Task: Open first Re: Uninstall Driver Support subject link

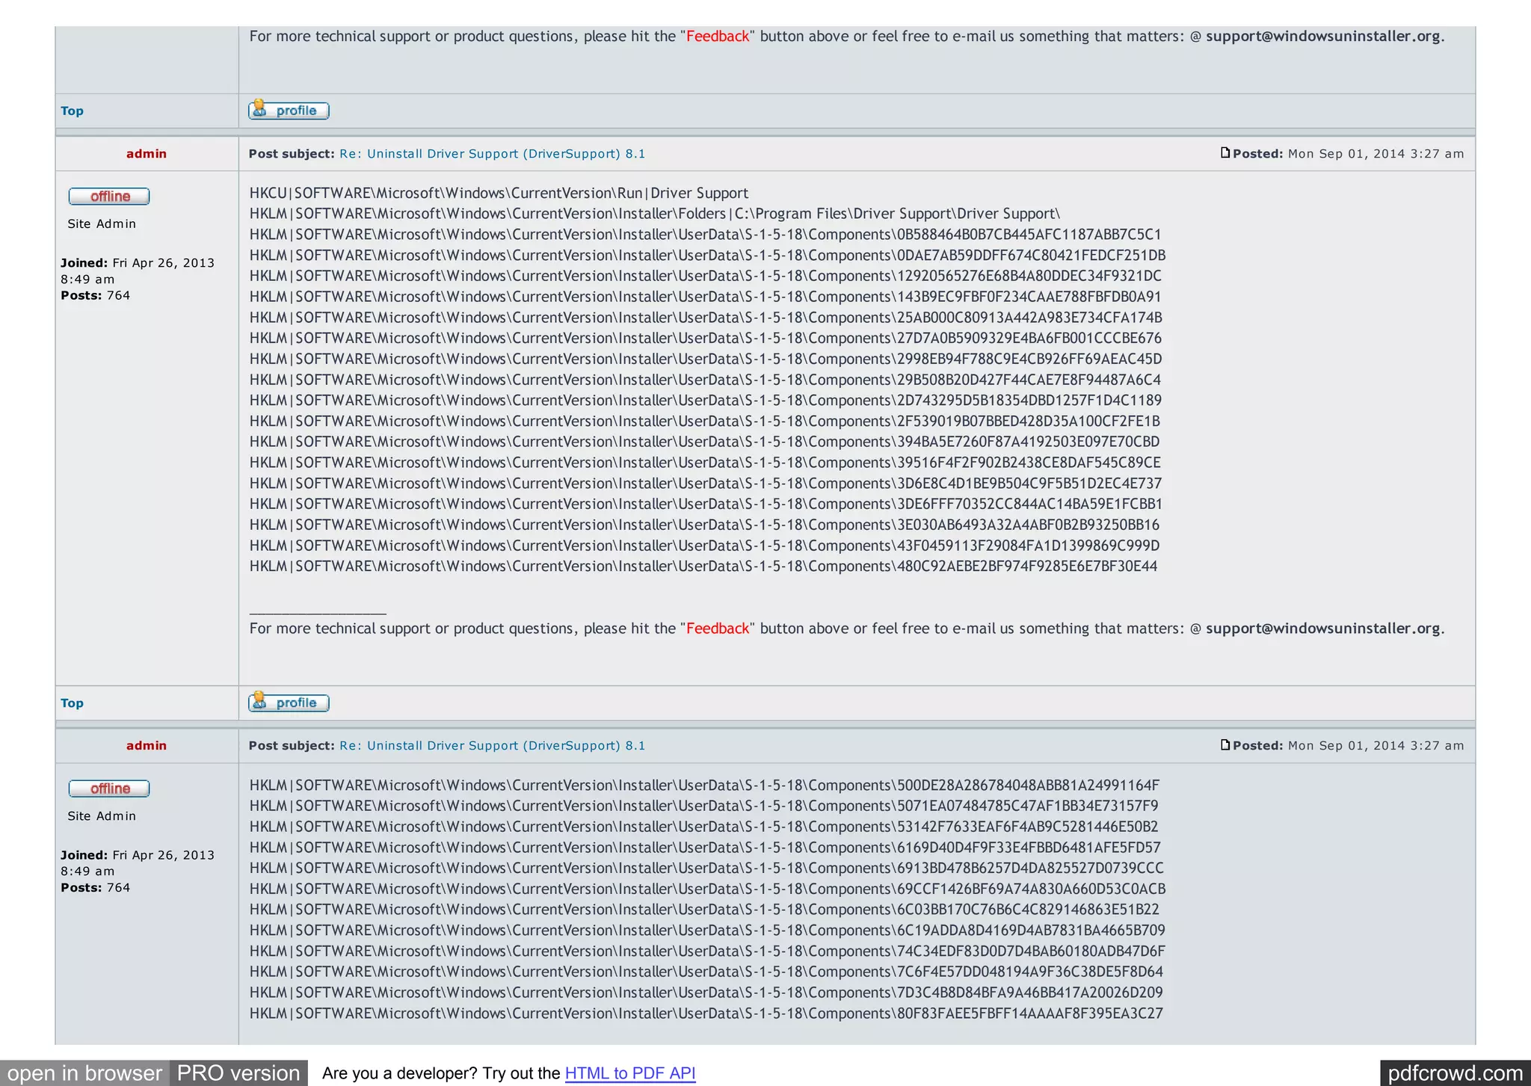Action: coord(492,153)
